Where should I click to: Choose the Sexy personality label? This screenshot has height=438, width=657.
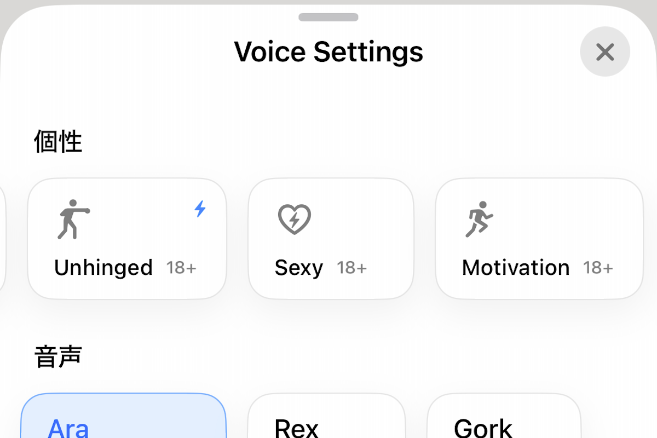[x=298, y=268]
